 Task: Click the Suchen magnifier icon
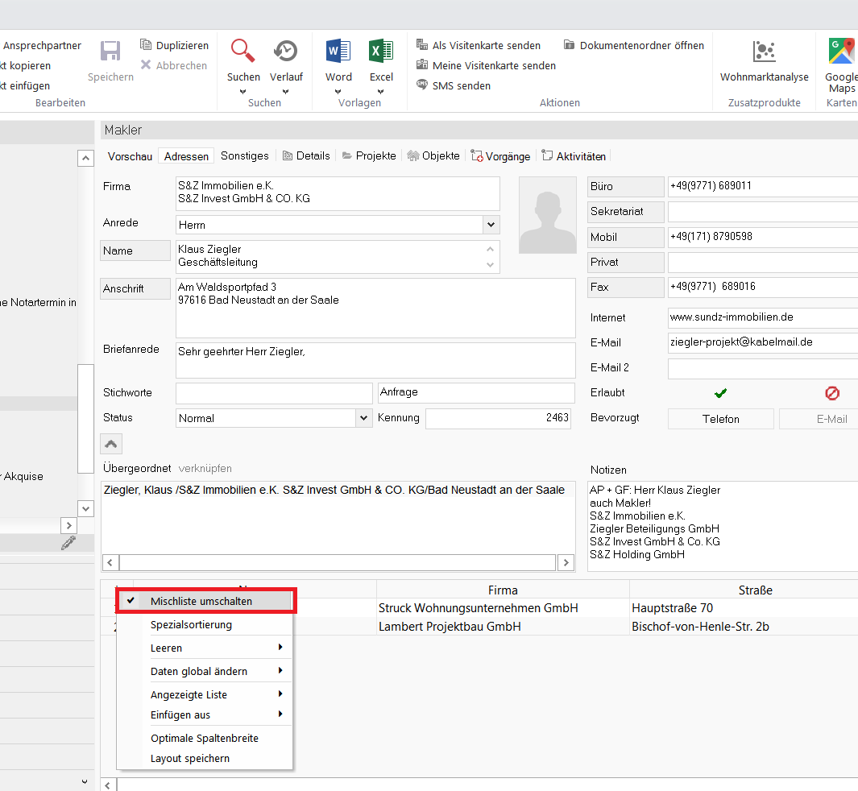(x=243, y=52)
